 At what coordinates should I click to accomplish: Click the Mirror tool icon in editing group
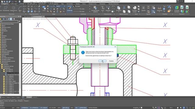click(x=32, y=9)
